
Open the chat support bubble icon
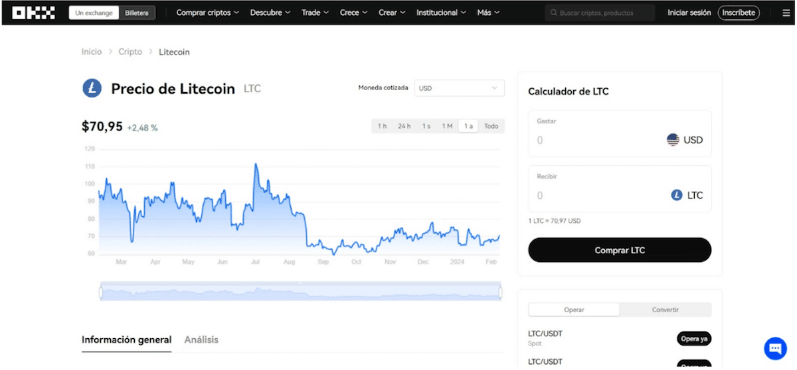pos(775,348)
